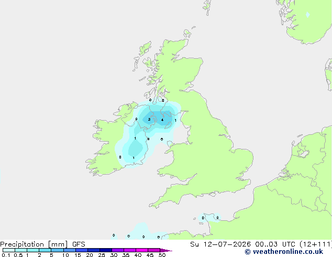Click legend swatch between 30 and 35
The image size is (332, 257).
tap(118, 250)
